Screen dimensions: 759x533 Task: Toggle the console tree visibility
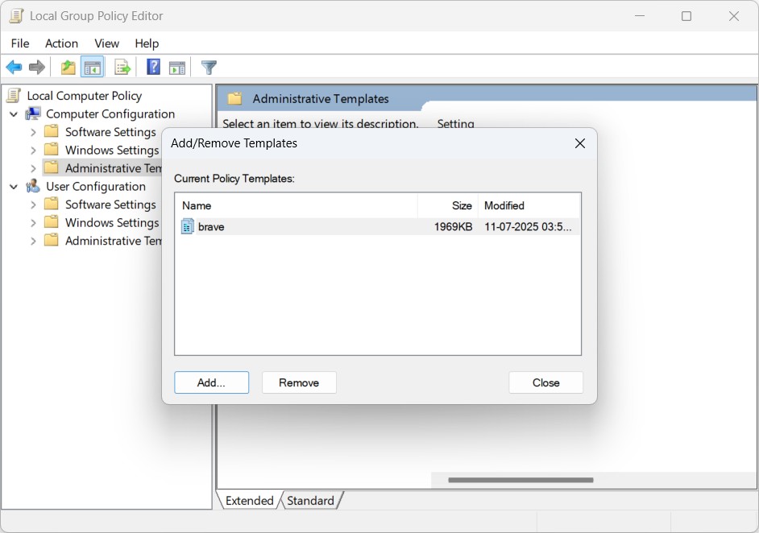[93, 67]
